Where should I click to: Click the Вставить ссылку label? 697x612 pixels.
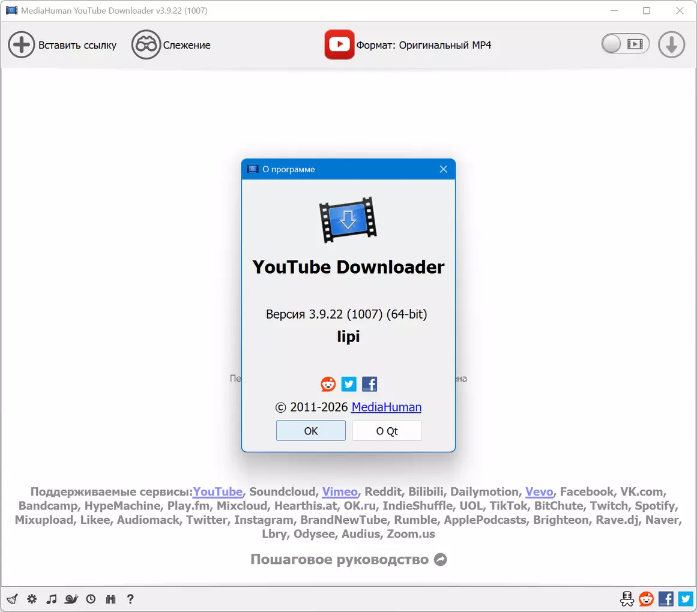point(77,46)
